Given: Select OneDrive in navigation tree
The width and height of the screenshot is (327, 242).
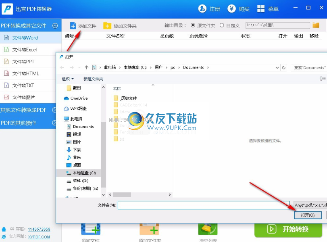Looking at the screenshot, I should point(79,98).
